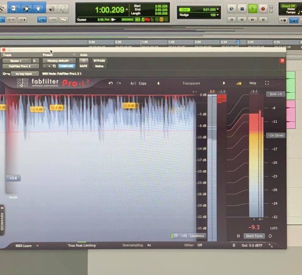Toggle True Peak Limiting

[x=82, y=245]
